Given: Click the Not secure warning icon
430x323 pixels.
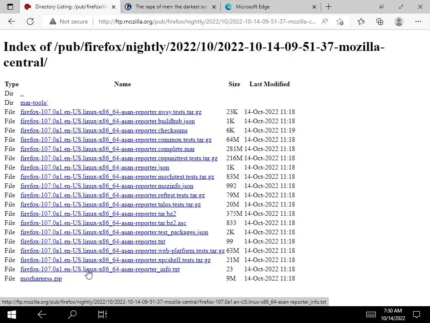Looking at the screenshot, I should 52,21.
